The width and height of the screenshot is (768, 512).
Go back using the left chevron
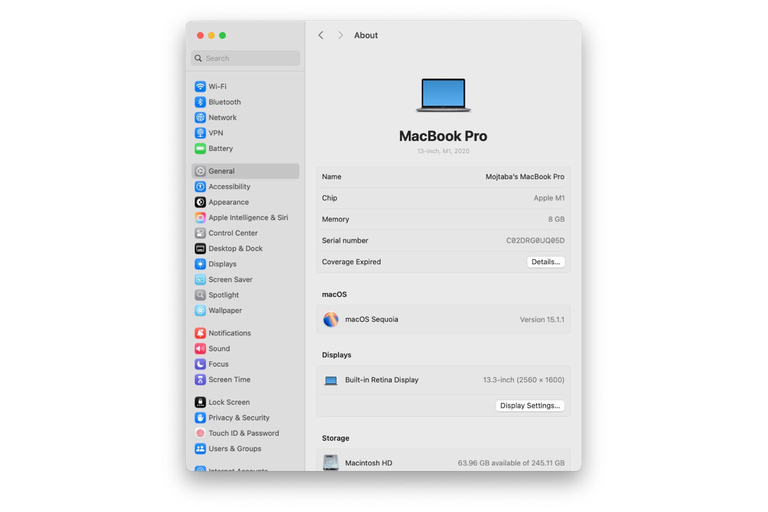coord(321,35)
